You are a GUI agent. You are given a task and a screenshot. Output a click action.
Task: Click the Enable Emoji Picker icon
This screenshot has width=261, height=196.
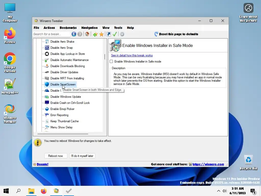coord(47,109)
